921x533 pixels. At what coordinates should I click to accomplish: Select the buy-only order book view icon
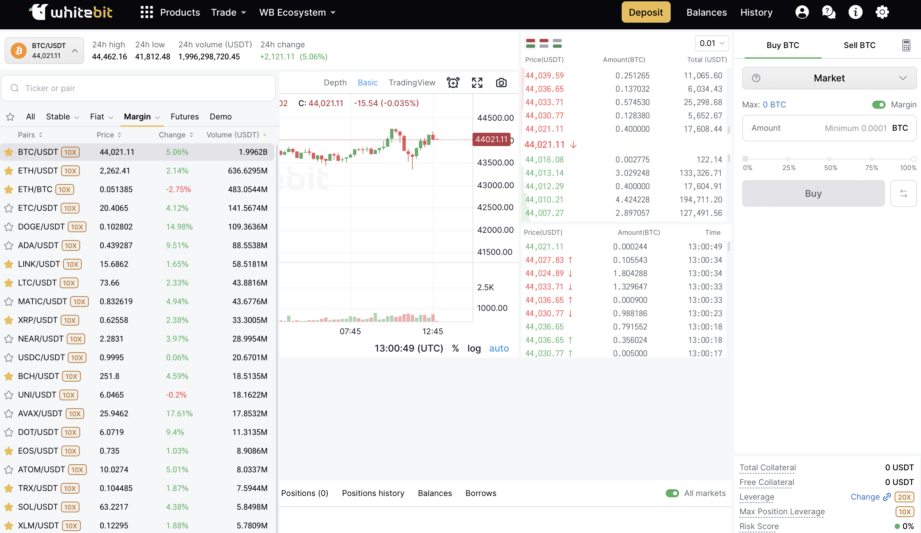(557, 43)
